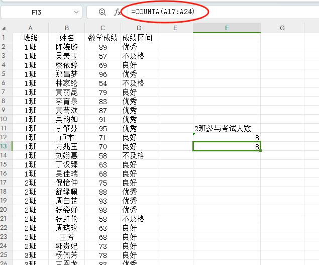Screen dimensions: 319x265
Task: Click class cell '3班' in row 25
Action: click(x=30, y=255)
